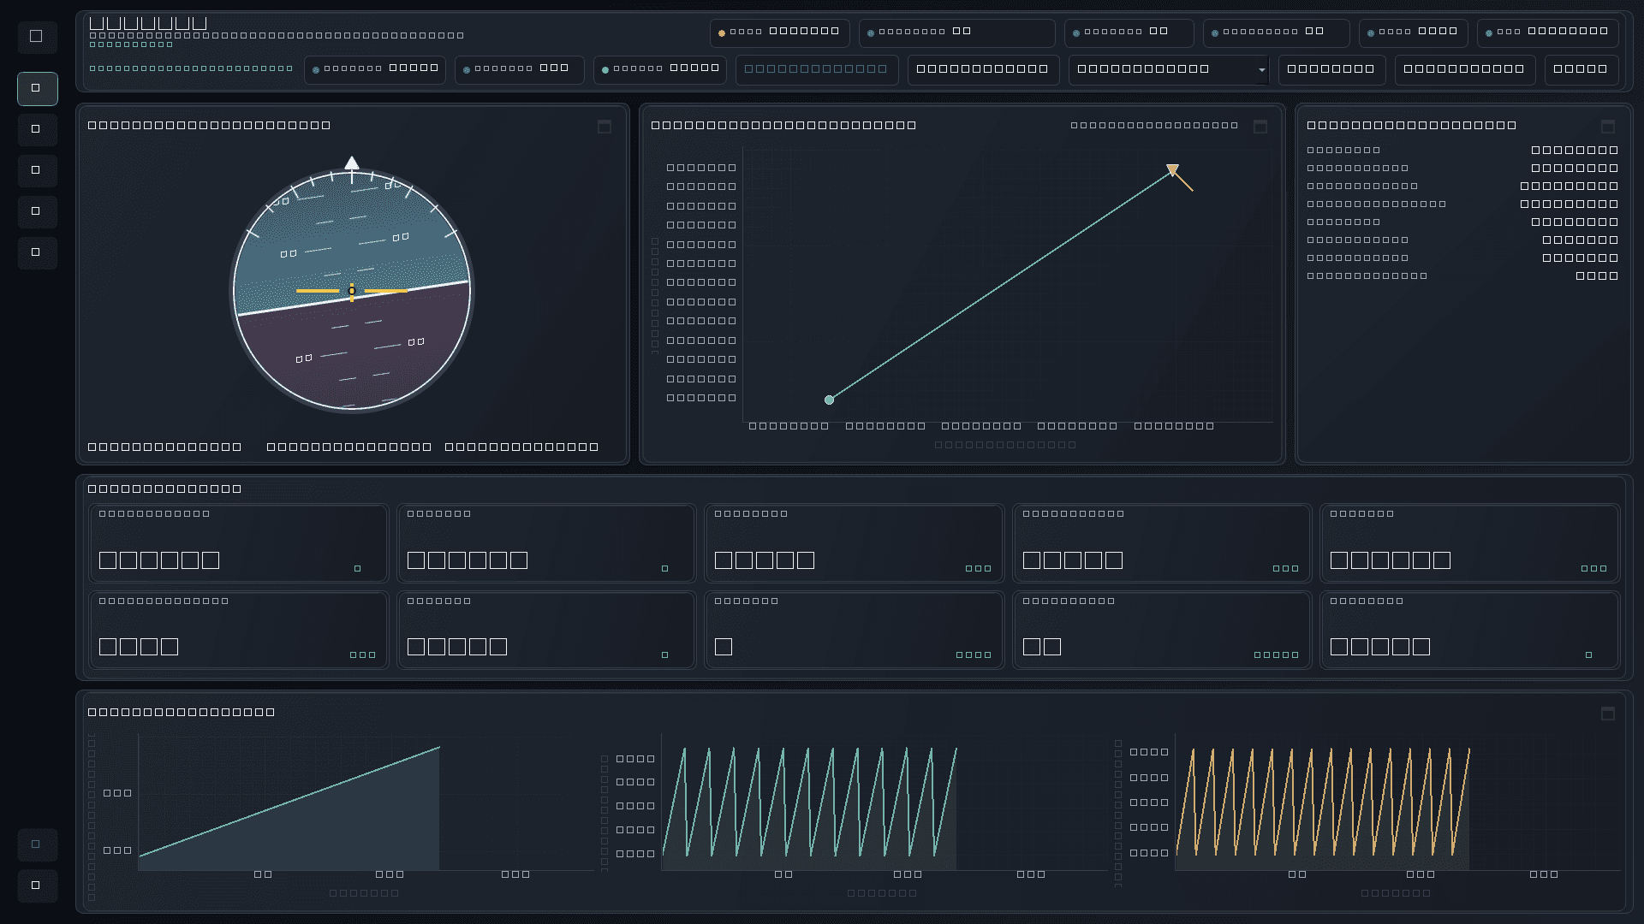Click the teal-tinted icon near the sidebar bottom
Viewport: 1644px width, 924px height.
pos(37,844)
